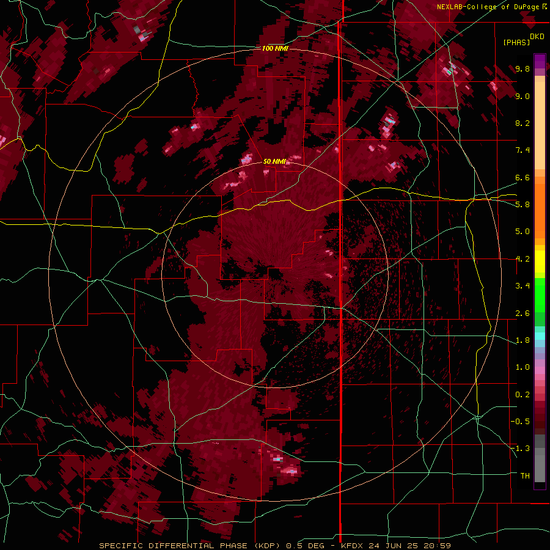Click the [PHAS] legend unit label
Screen dimensions: 550x550
pos(516,42)
